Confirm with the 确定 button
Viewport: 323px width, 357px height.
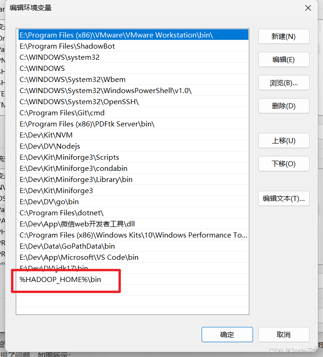[227, 335]
